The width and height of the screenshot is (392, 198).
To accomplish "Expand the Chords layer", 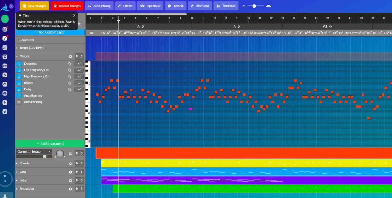I will (17, 163).
